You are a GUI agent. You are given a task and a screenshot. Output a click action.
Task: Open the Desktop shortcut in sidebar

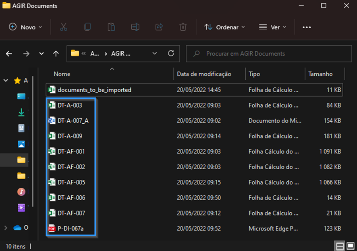(21, 96)
